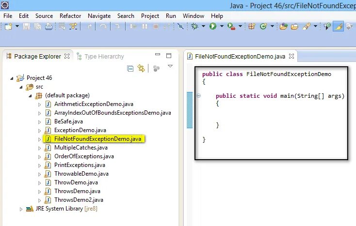356x226 pixels.
Task: Open the New wizard toolbar icon
Action: pos(8,26)
